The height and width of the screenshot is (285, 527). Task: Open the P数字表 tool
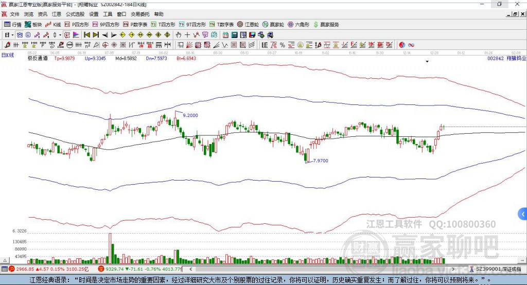(x=135, y=25)
